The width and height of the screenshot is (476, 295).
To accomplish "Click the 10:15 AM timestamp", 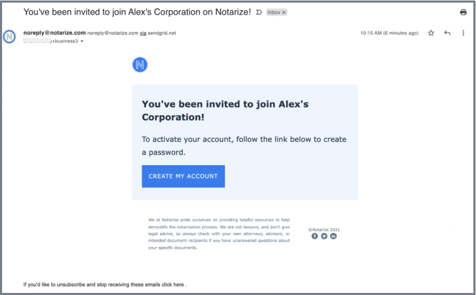I will (389, 33).
